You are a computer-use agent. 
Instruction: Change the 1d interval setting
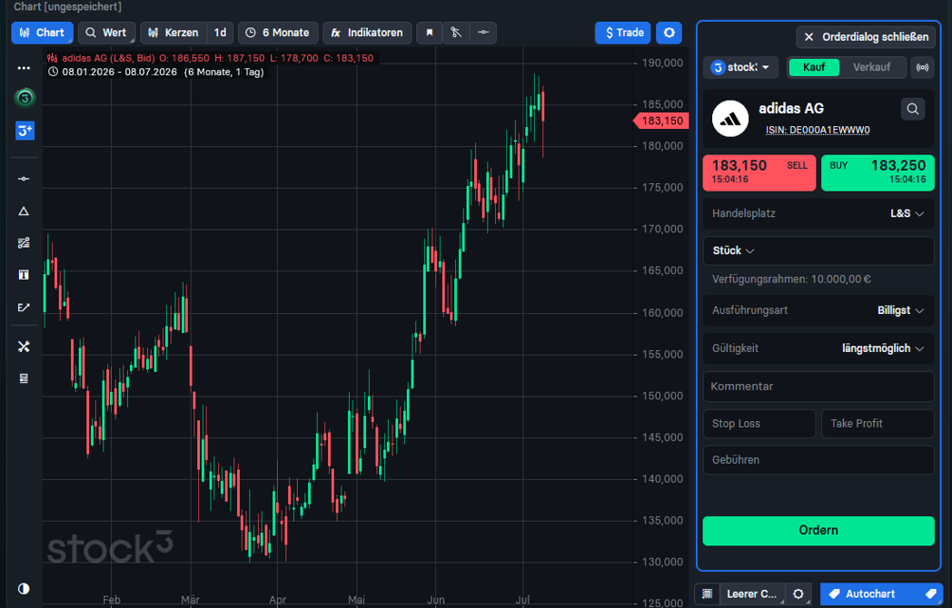[220, 33]
